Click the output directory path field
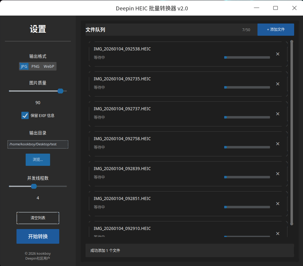Viewport: 303px width, 266px height. pos(38,144)
